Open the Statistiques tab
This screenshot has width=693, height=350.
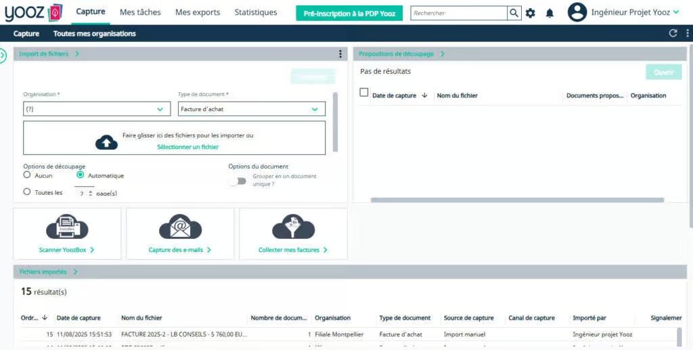click(x=255, y=12)
